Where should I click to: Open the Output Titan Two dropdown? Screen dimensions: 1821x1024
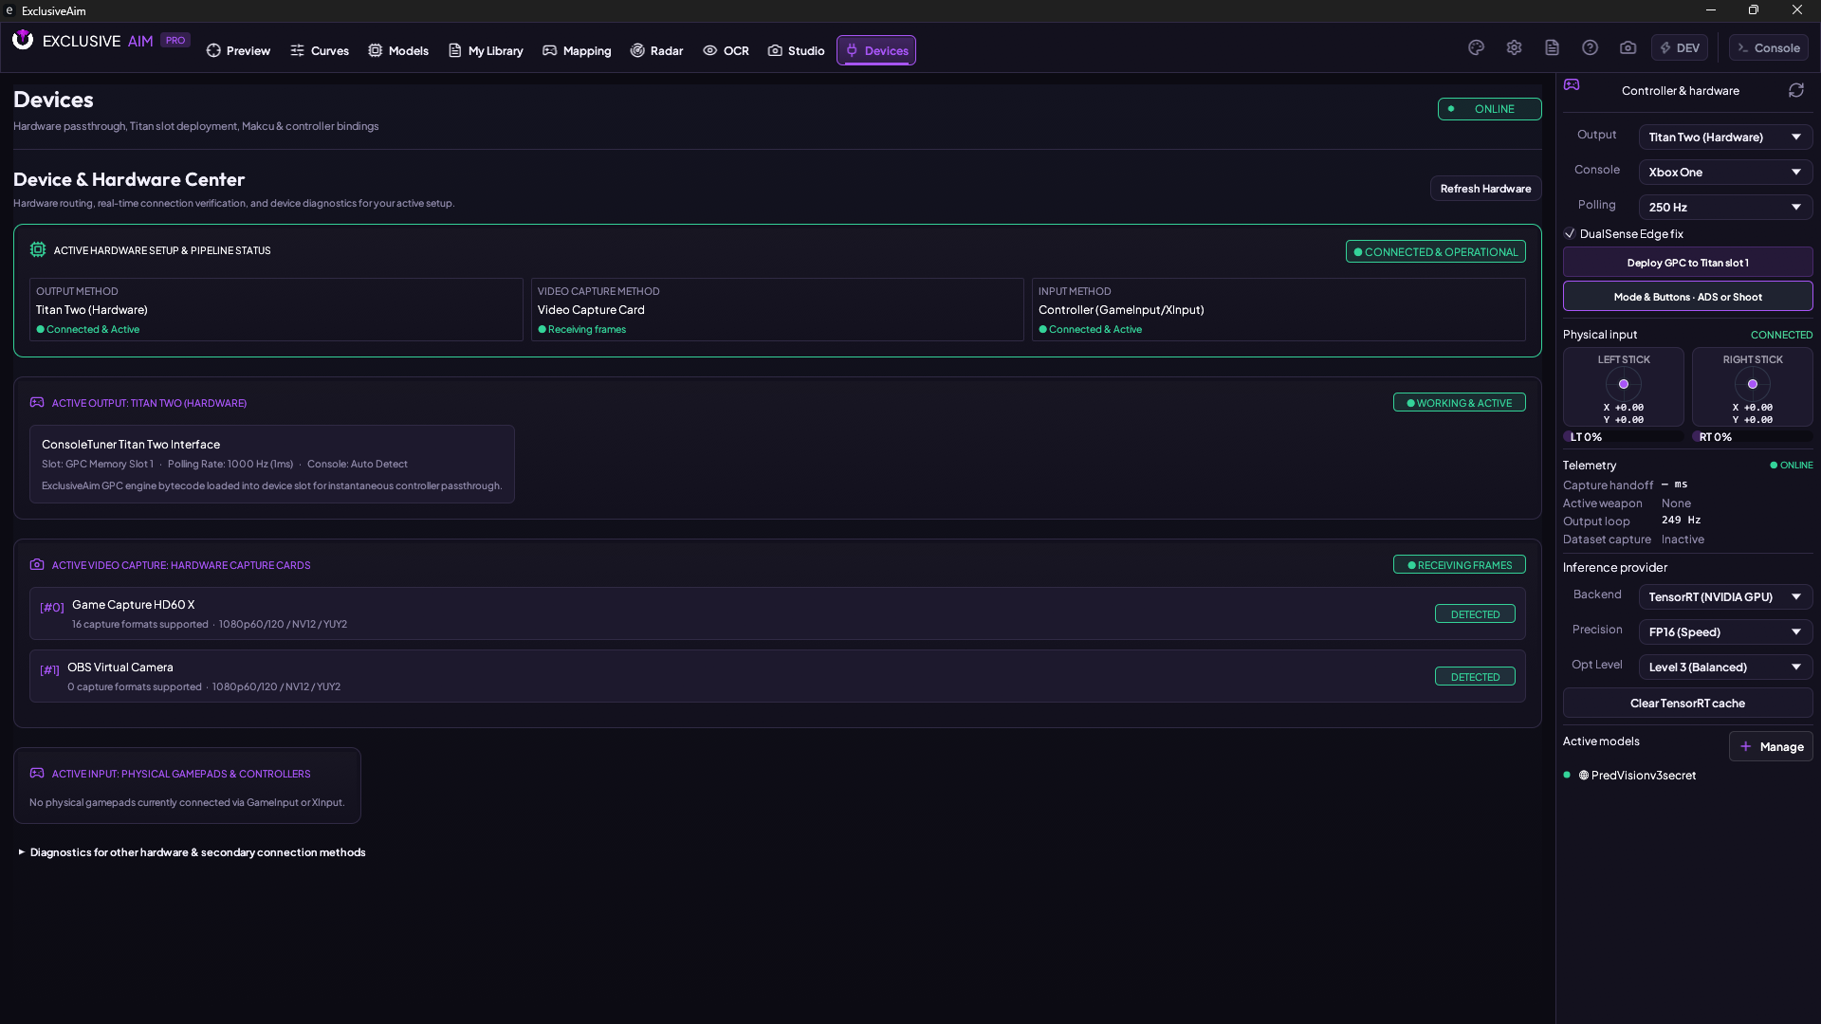(1725, 137)
